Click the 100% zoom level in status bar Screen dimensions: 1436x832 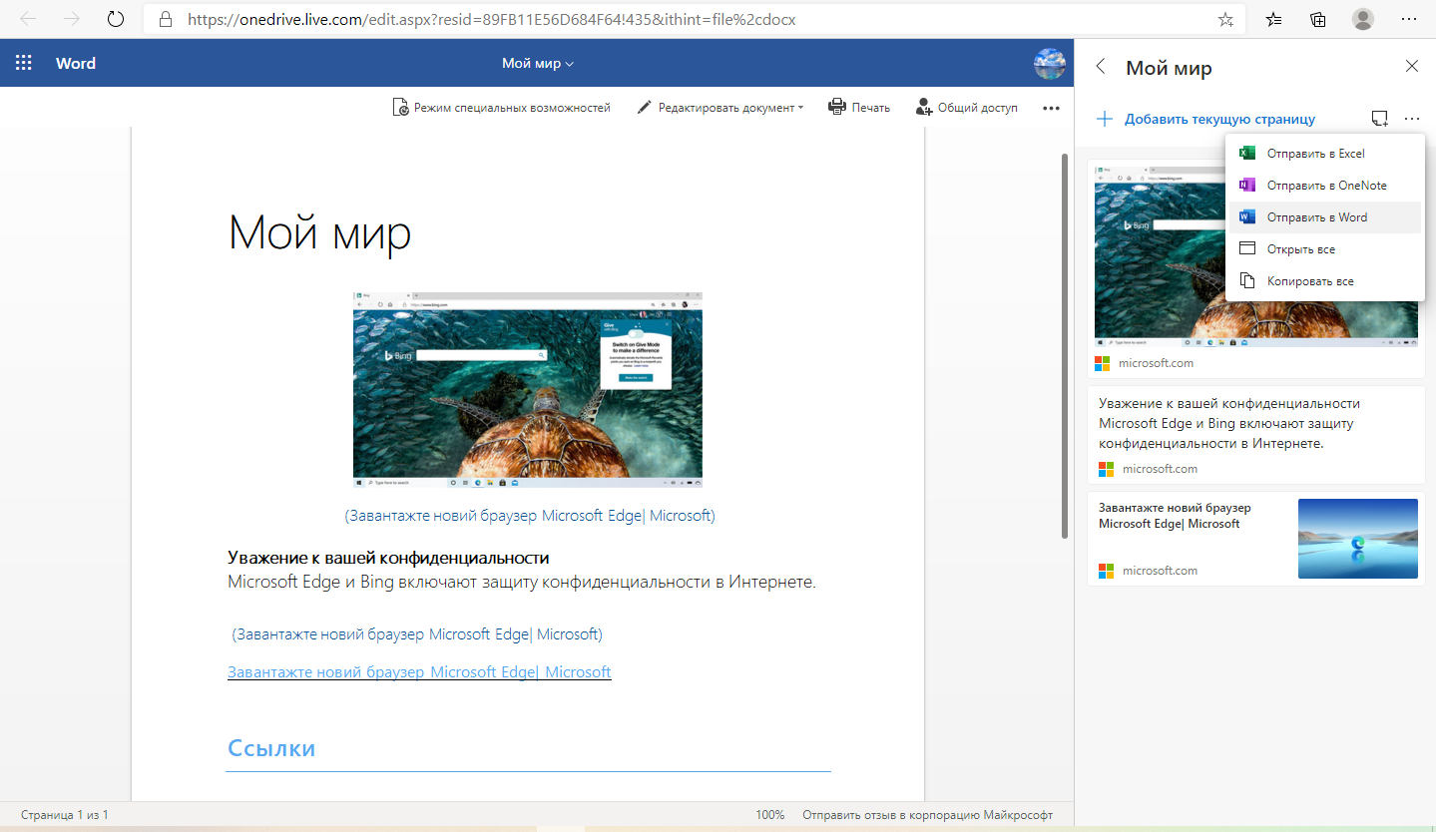769,815
